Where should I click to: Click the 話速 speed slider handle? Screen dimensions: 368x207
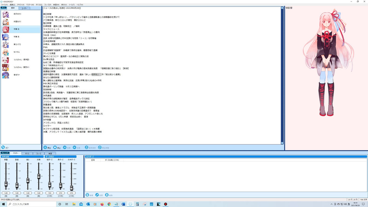click(17, 186)
